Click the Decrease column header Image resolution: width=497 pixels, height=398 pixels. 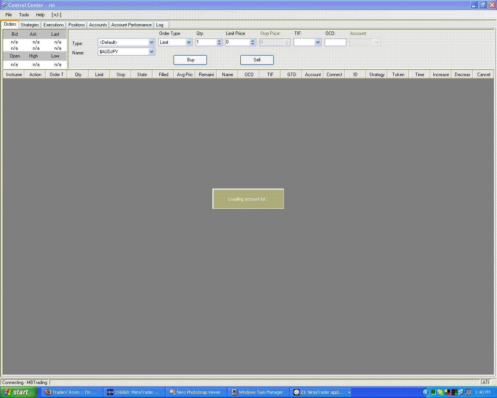[462, 75]
